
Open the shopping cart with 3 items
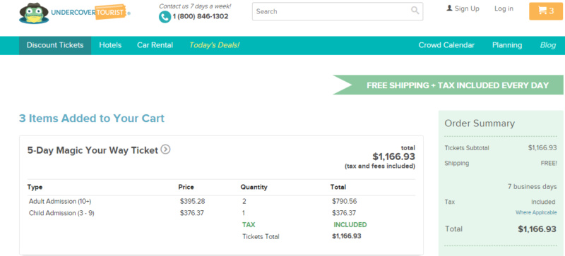(x=545, y=11)
